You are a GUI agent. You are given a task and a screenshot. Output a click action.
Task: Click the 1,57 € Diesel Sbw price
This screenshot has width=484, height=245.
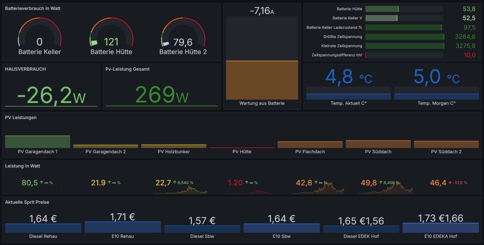[x=202, y=221]
